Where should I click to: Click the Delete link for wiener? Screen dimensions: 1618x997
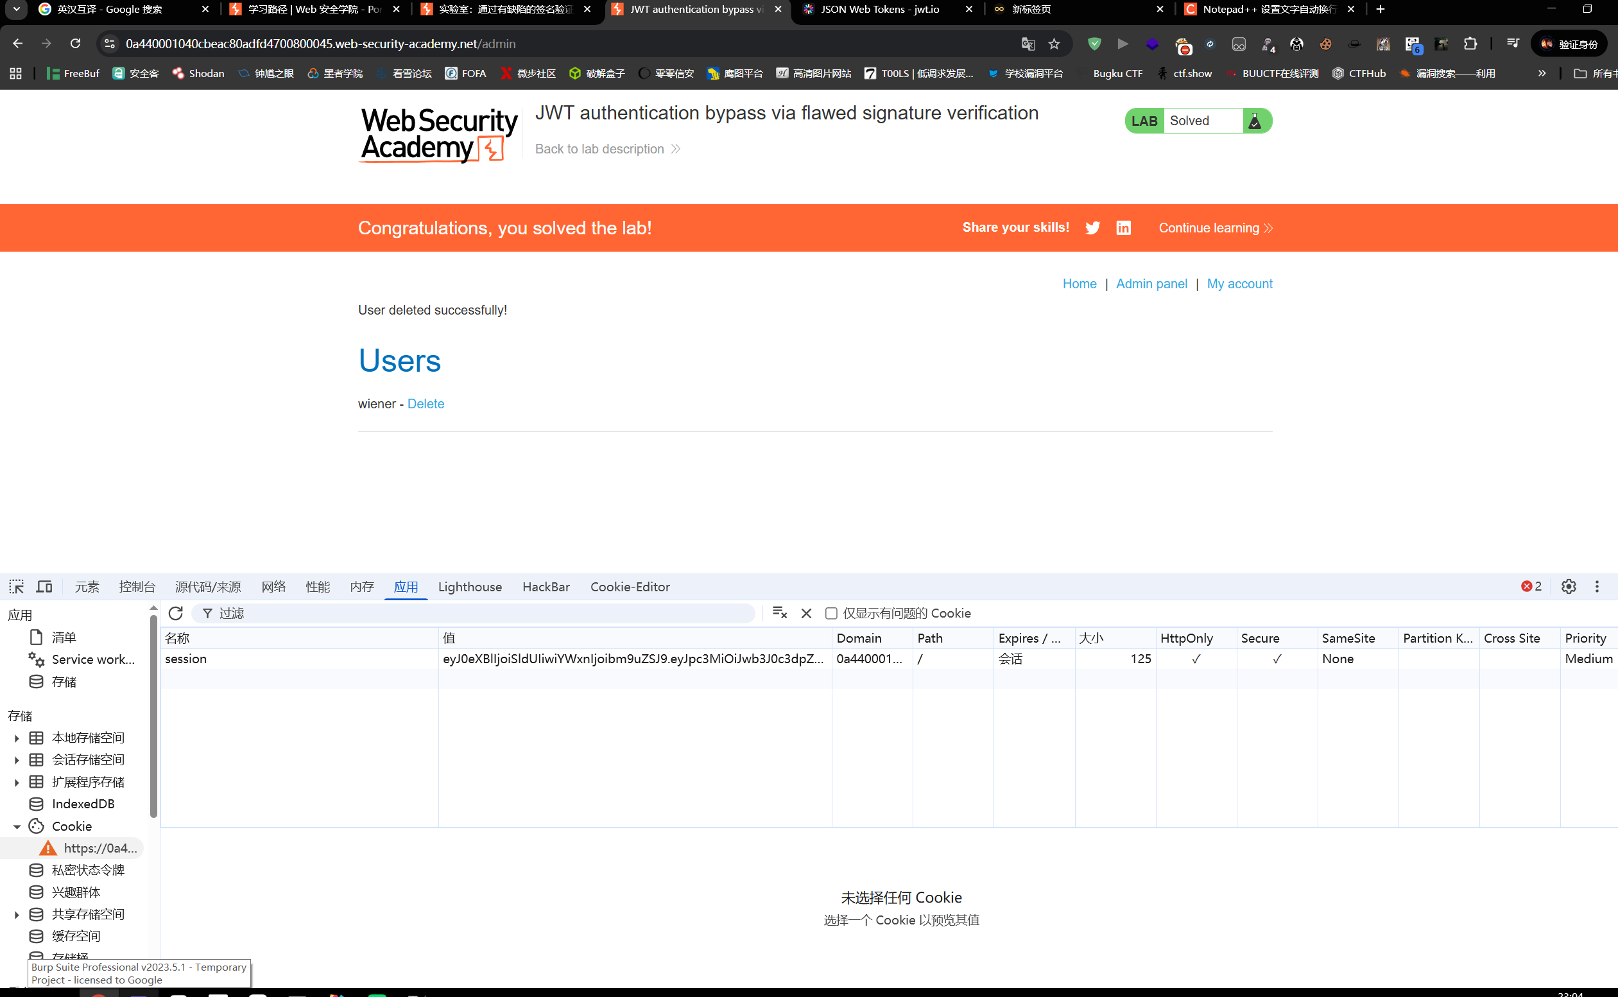tap(425, 404)
